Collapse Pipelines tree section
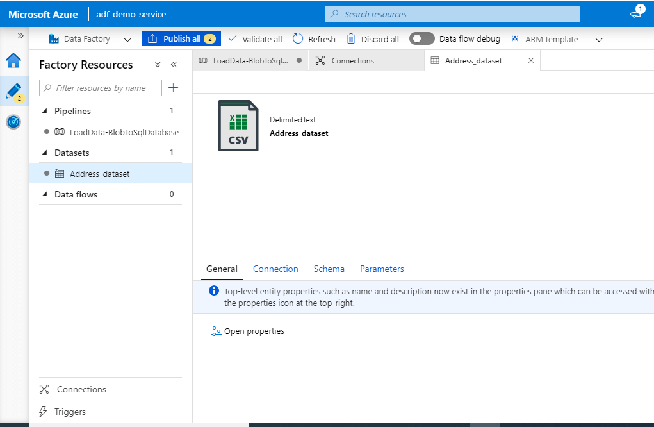Viewport: 654px width, 427px height. click(x=45, y=111)
